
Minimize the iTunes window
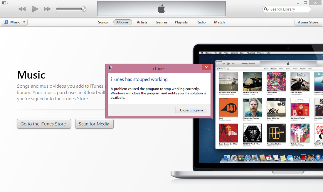click(x=298, y=3)
